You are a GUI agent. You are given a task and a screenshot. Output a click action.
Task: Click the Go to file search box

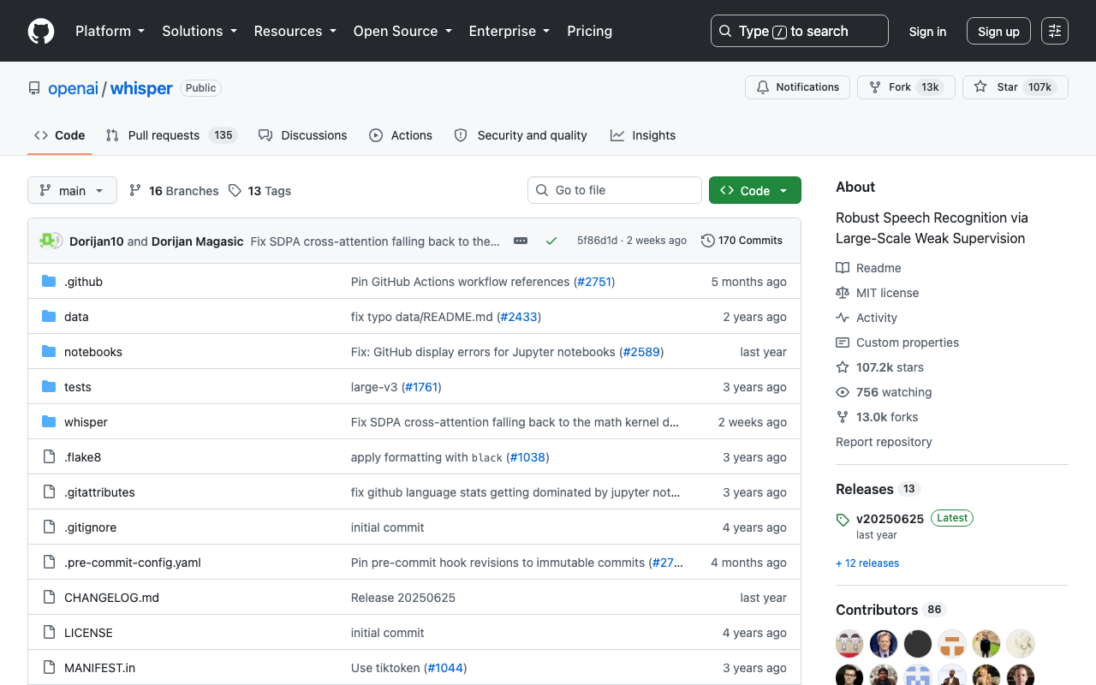[615, 190]
